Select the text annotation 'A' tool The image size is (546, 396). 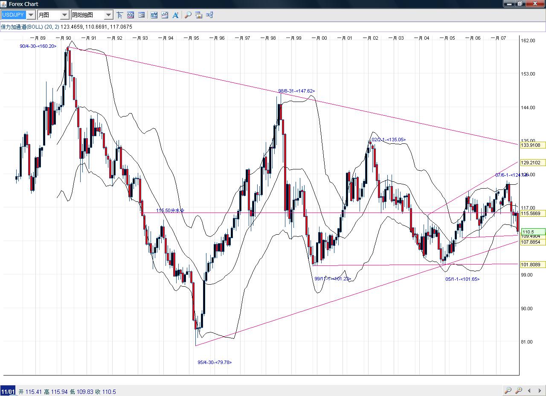click(175, 15)
